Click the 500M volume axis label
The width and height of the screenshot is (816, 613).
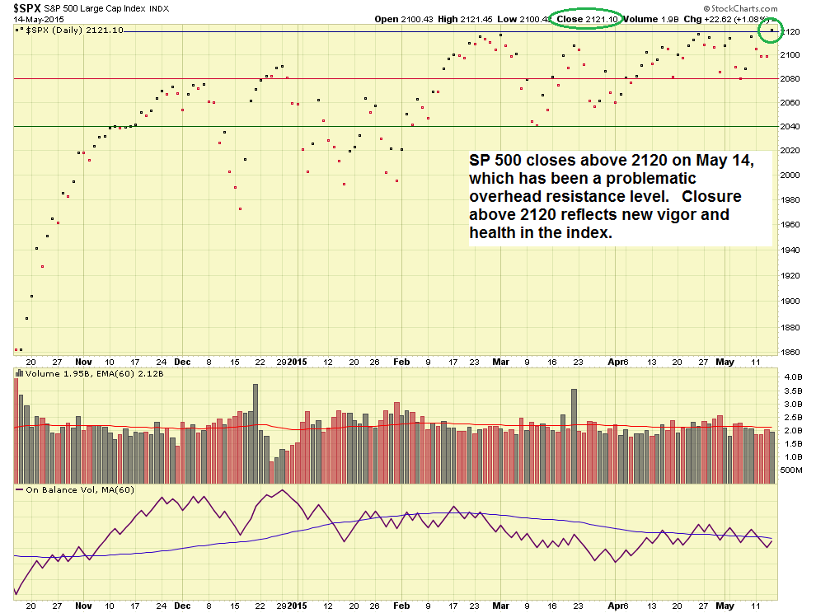[x=791, y=470]
